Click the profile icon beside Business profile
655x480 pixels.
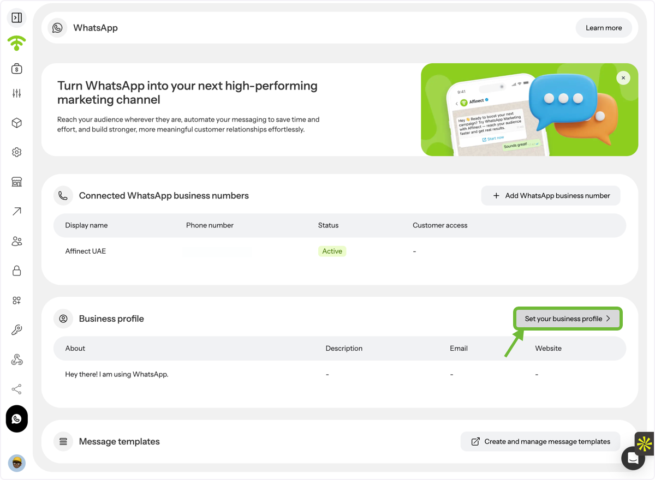coord(63,319)
